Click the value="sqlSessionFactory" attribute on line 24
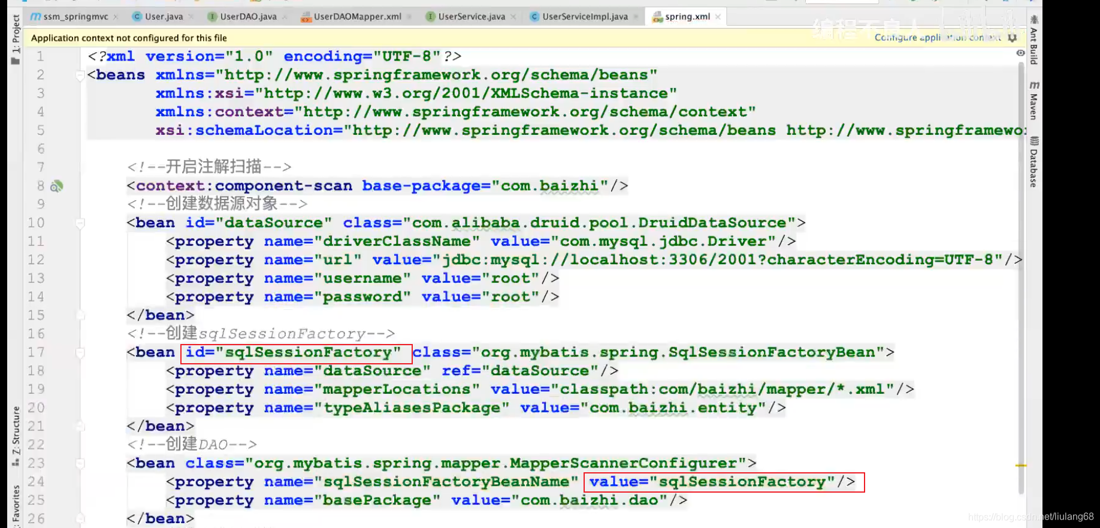 (x=712, y=482)
